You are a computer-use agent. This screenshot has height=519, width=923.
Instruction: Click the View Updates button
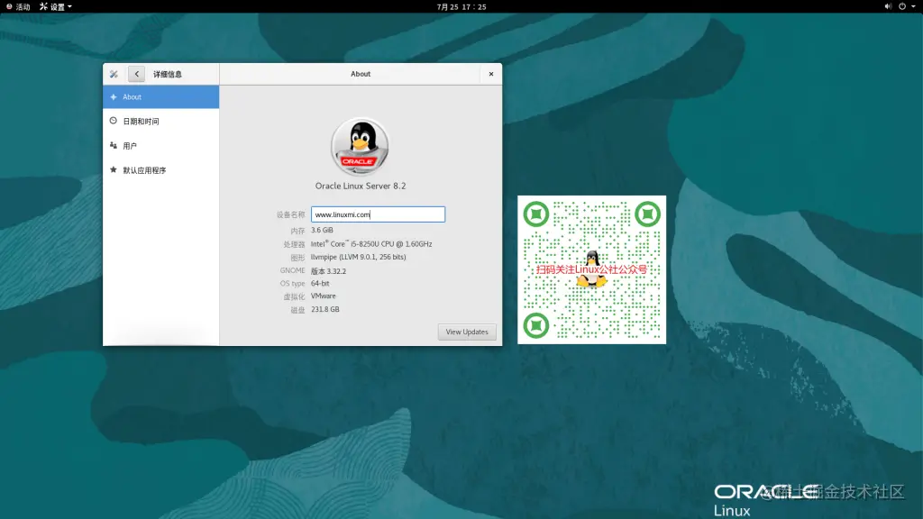click(x=467, y=332)
